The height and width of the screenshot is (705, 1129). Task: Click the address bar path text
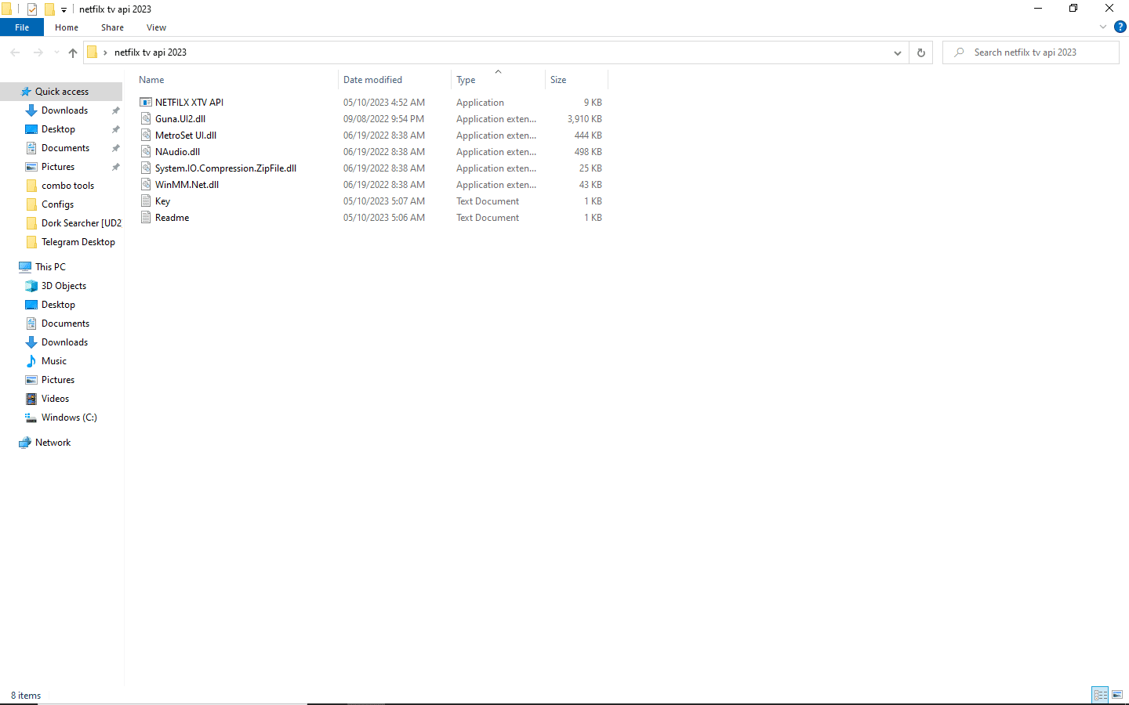(x=151, y=52)
